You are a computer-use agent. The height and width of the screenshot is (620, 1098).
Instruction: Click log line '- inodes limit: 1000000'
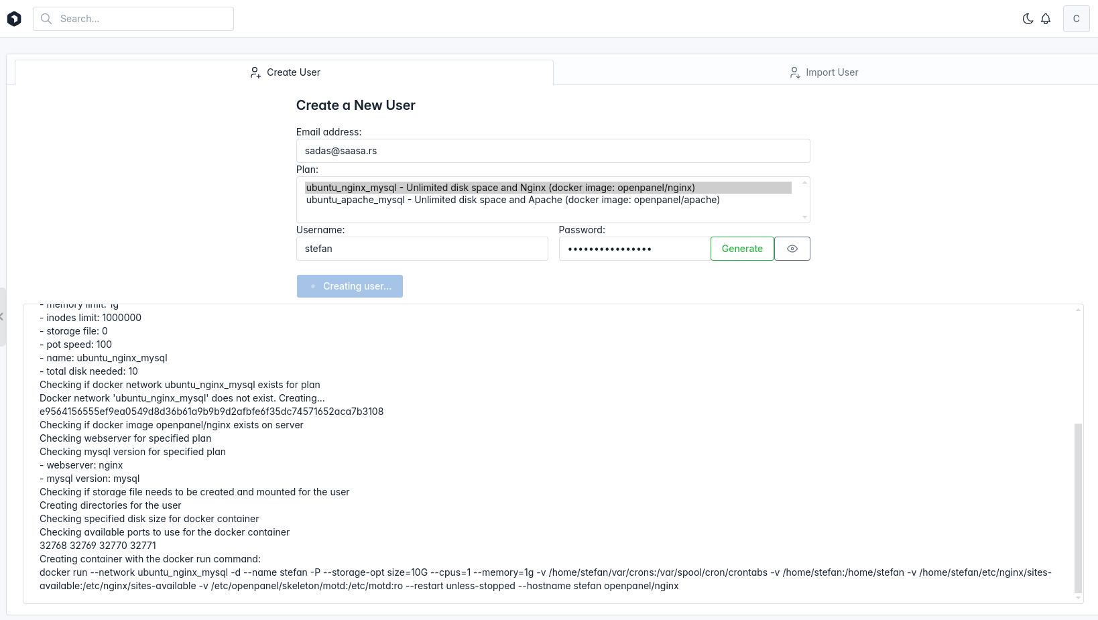tap(90, 318)
